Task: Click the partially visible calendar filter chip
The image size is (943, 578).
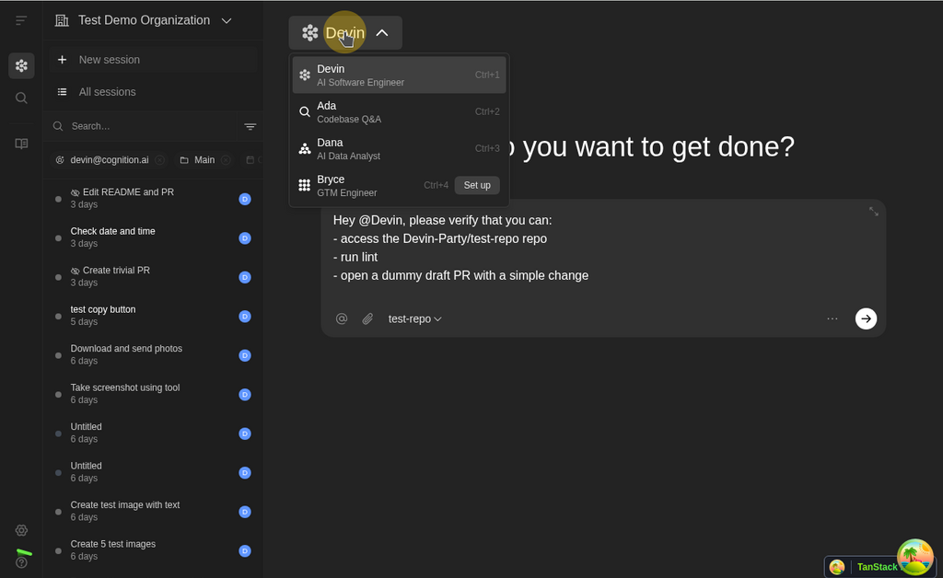Action: tap(252, 160)
